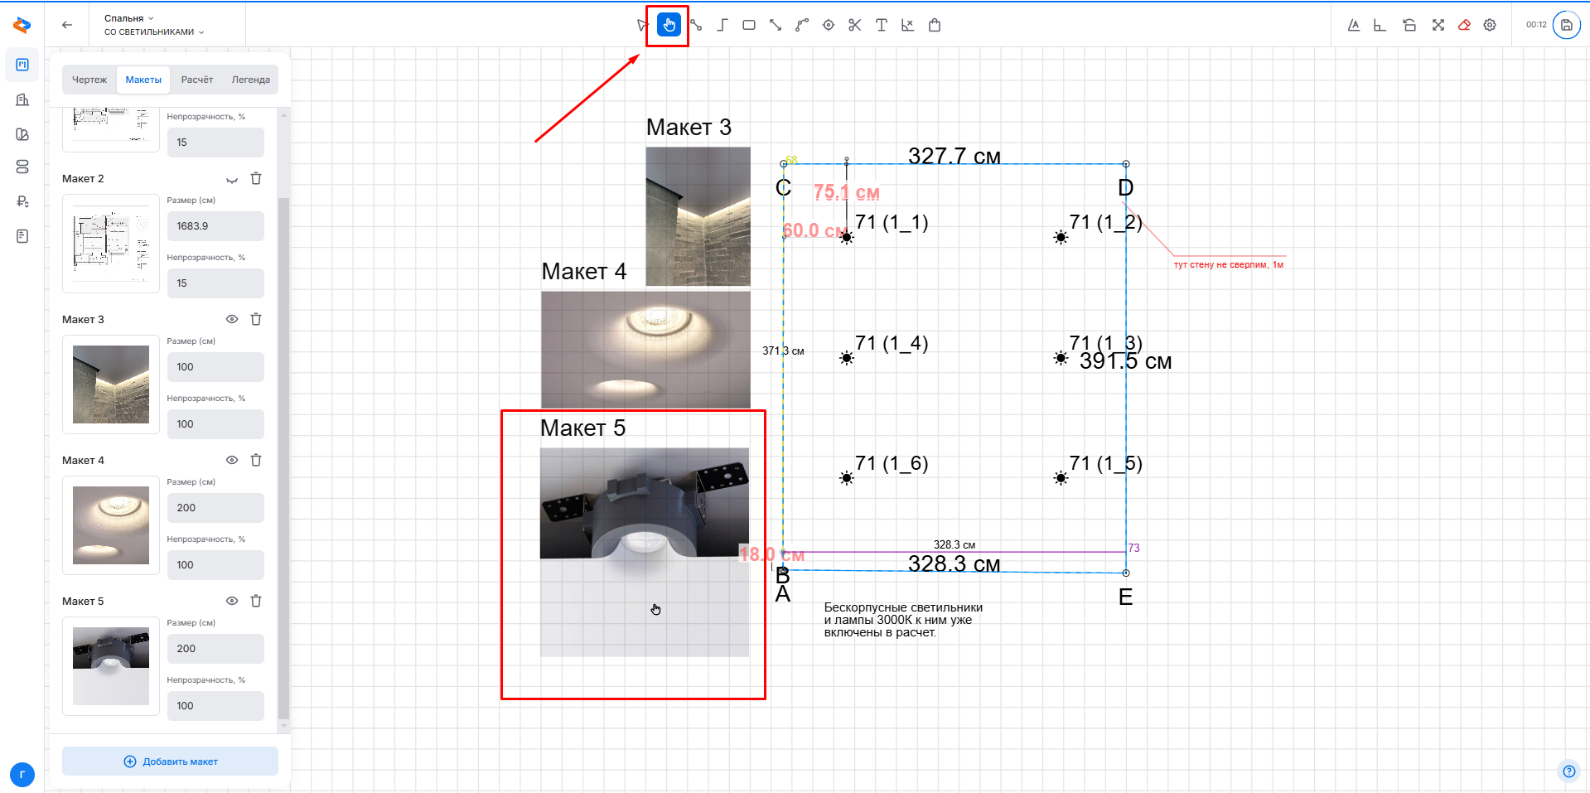Open settings gear in top toolbar
Viewport: 1590px width, 793px height.
[x=1490, y=25]
